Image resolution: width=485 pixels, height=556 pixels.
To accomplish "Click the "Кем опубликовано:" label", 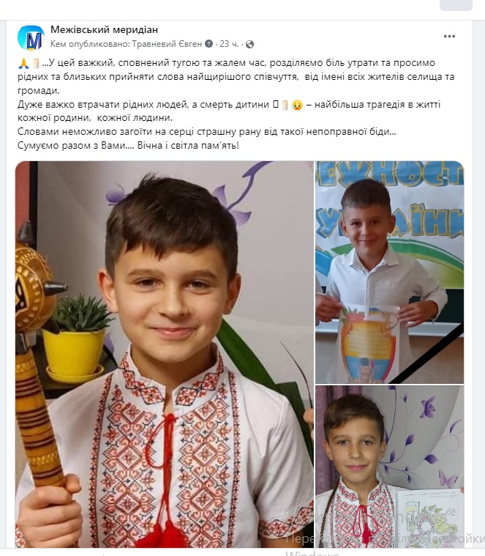I will point(90,44).
